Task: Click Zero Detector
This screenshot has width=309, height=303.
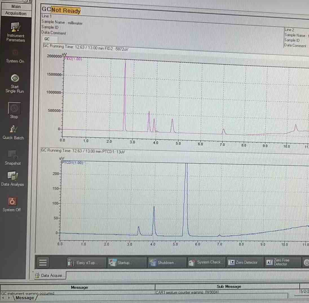Action: [245, 262]
